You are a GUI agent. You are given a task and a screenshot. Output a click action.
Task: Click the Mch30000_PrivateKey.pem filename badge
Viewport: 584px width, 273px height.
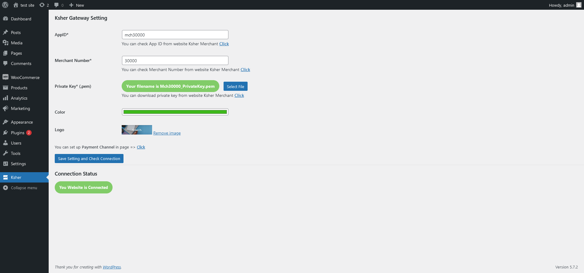pos(170,86)
